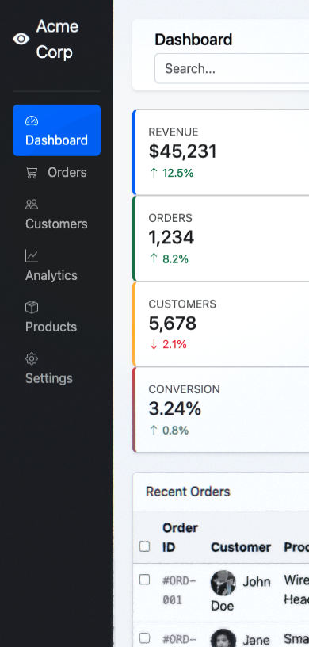This screenshot has height=647, width=309.
Task: Click the #ORD-001 order ID
Action: point(179,591)
